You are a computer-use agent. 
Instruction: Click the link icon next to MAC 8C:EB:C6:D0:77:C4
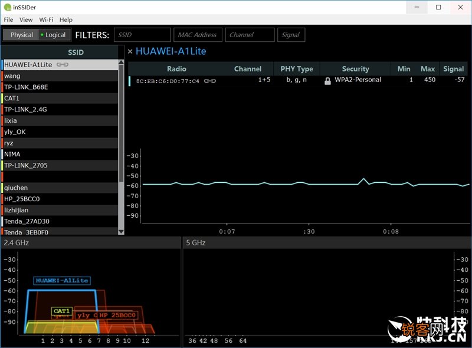(210, 81)
